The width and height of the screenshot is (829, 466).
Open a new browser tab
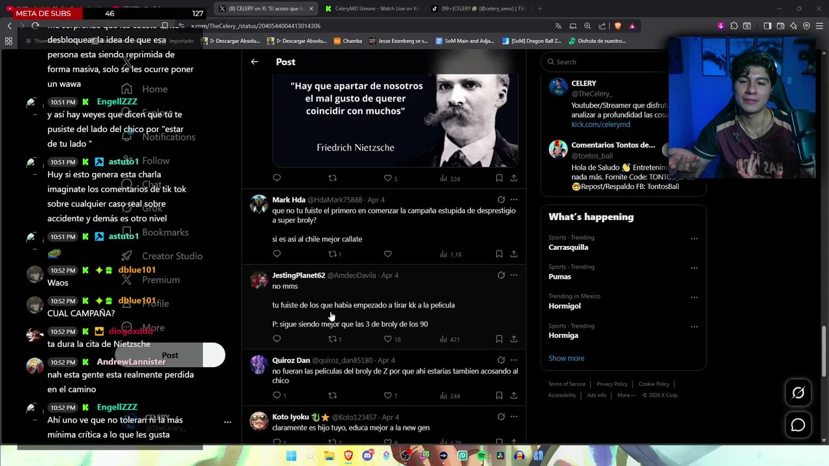pyautogui.click(x=539, y=8)
